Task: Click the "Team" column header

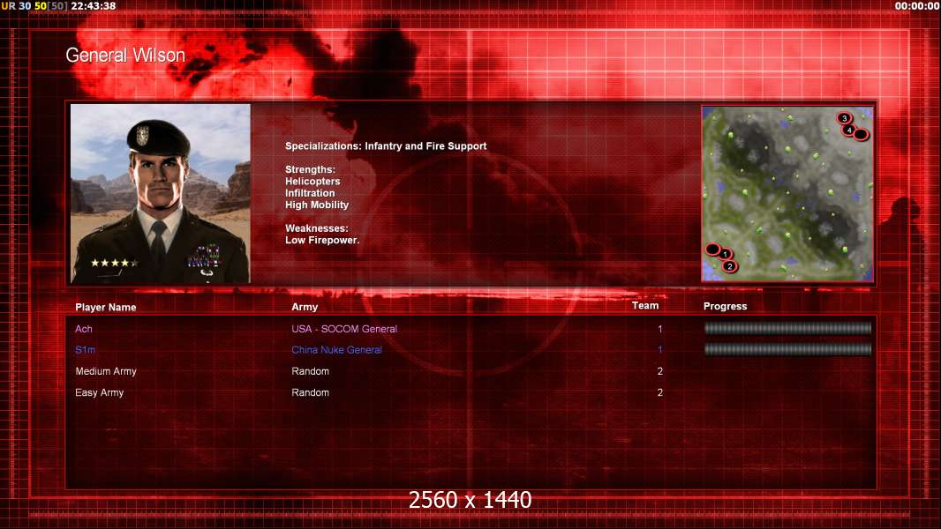Action: pos(645,306)
